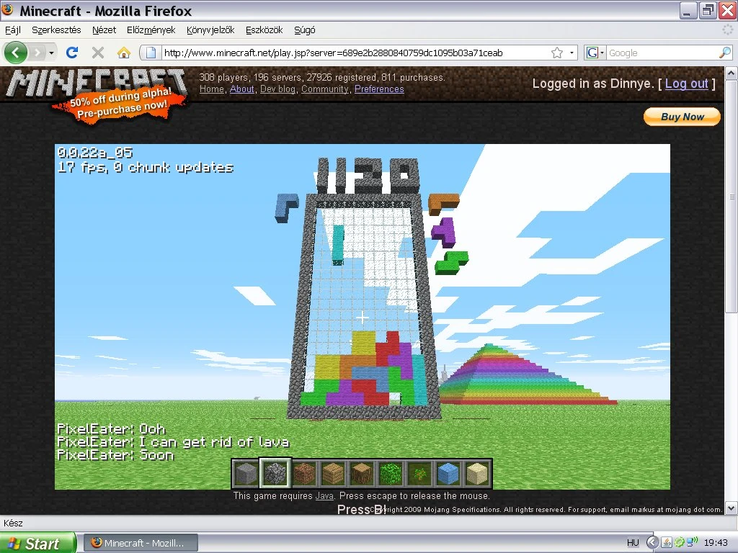Click the vertical page scrollbar thumb
This screenshot has width=738, height=553.
pos(731,196)
